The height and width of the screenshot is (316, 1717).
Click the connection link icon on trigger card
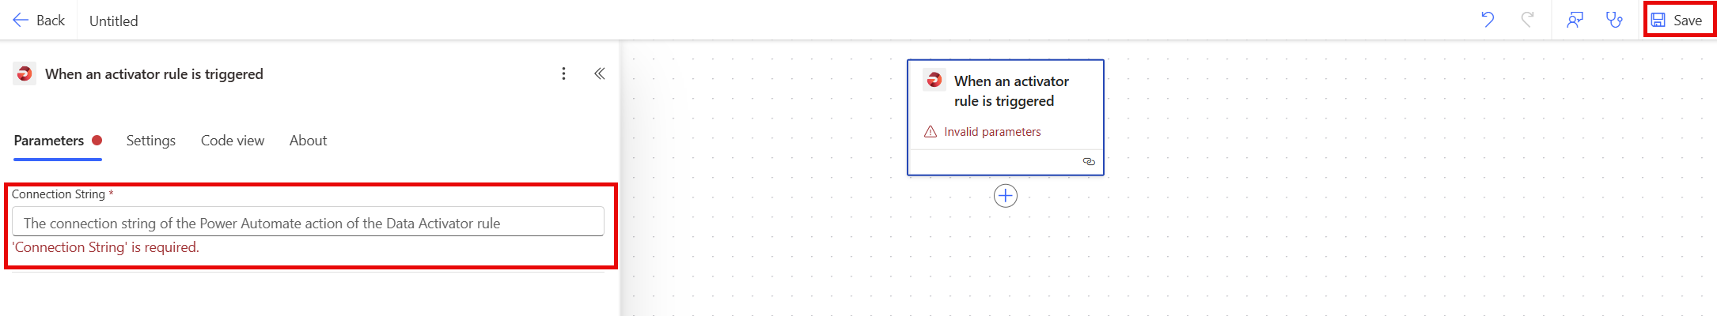[1089, 161]
